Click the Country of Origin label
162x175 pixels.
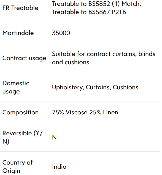click(x=18, y=167)
